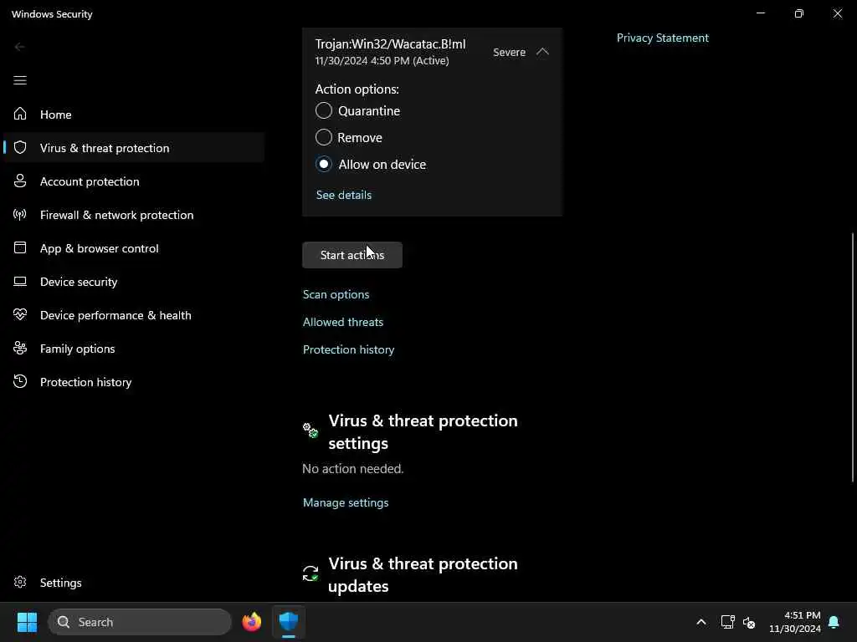Open Firewall & network protection page

click(x=133, y=215)
